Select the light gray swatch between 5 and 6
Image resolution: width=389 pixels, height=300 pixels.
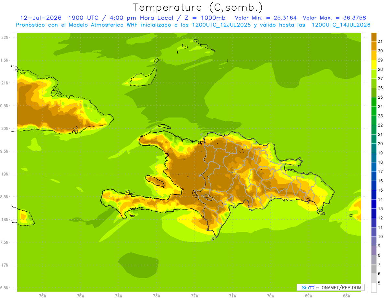(374, 278)
